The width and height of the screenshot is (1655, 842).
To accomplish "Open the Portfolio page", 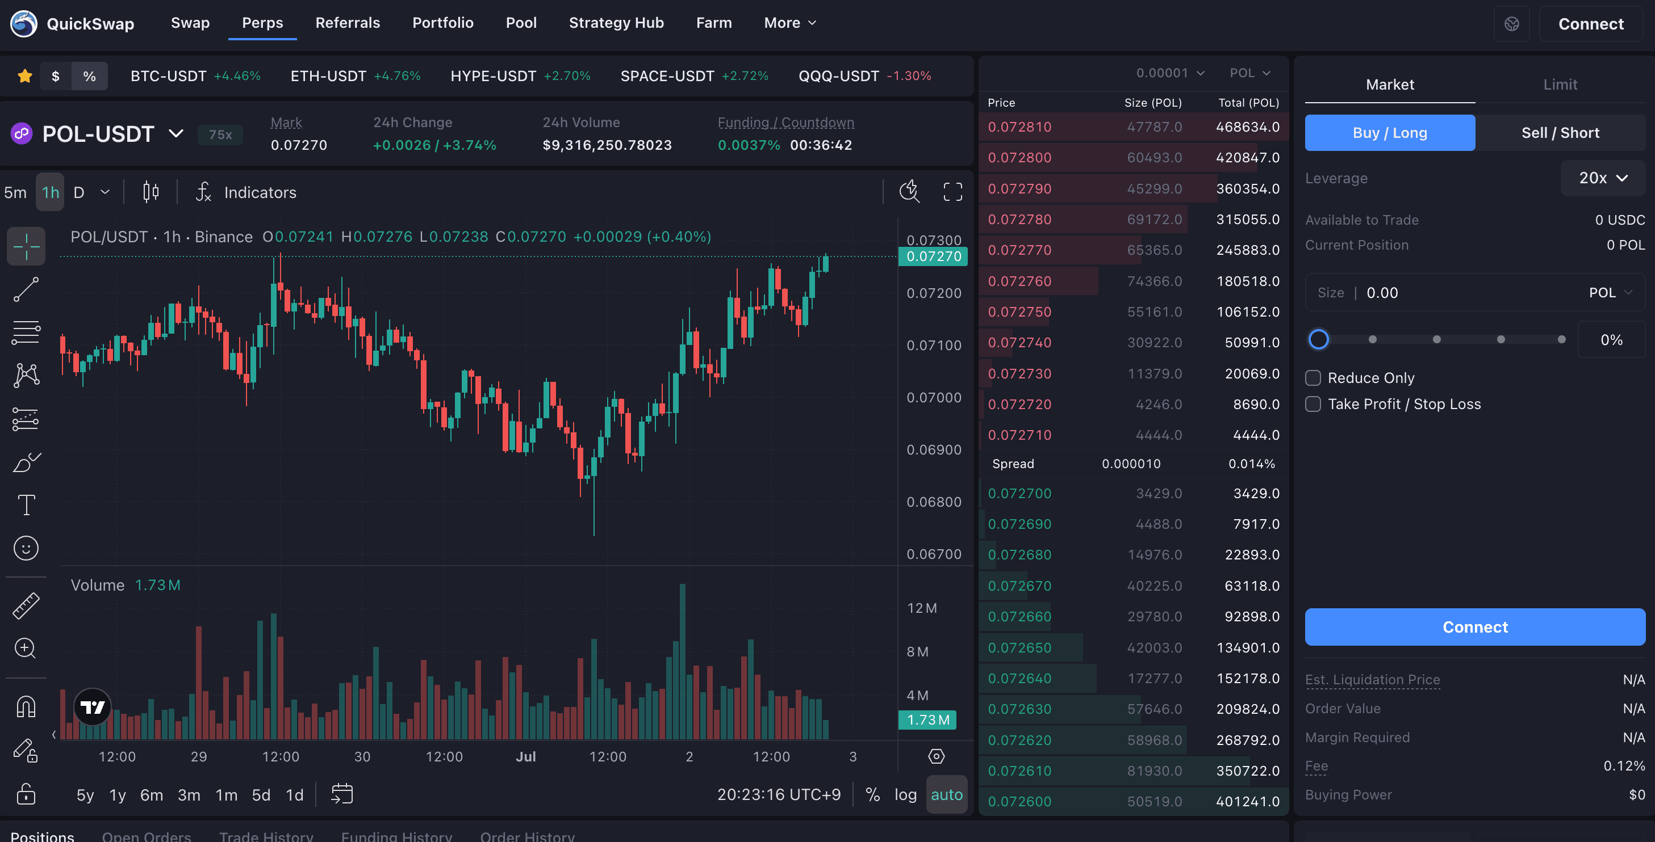I will click(x=442, y=23).
